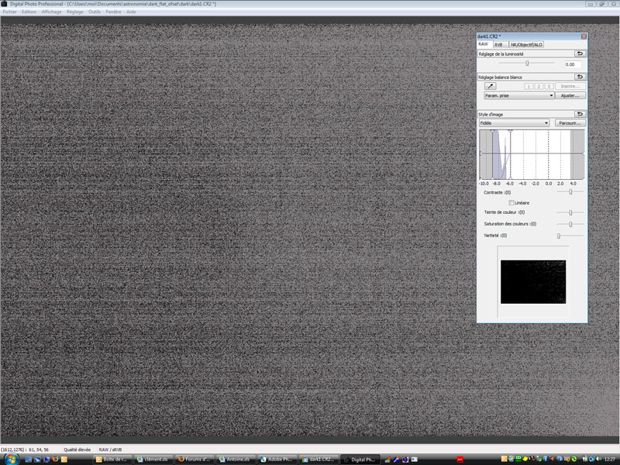Open the network connection tray icon
Image resolution: width=620 pixels, height=465 pixels.
[x=592, y=459]
